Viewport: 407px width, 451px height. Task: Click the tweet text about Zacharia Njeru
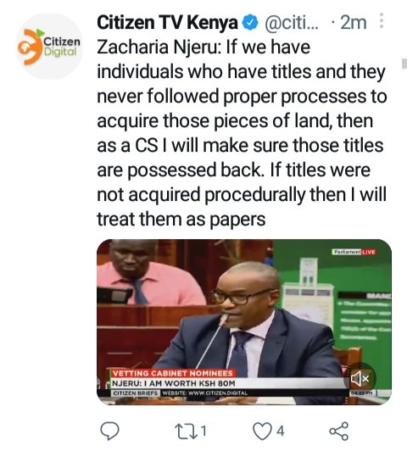tap(242, 133)
